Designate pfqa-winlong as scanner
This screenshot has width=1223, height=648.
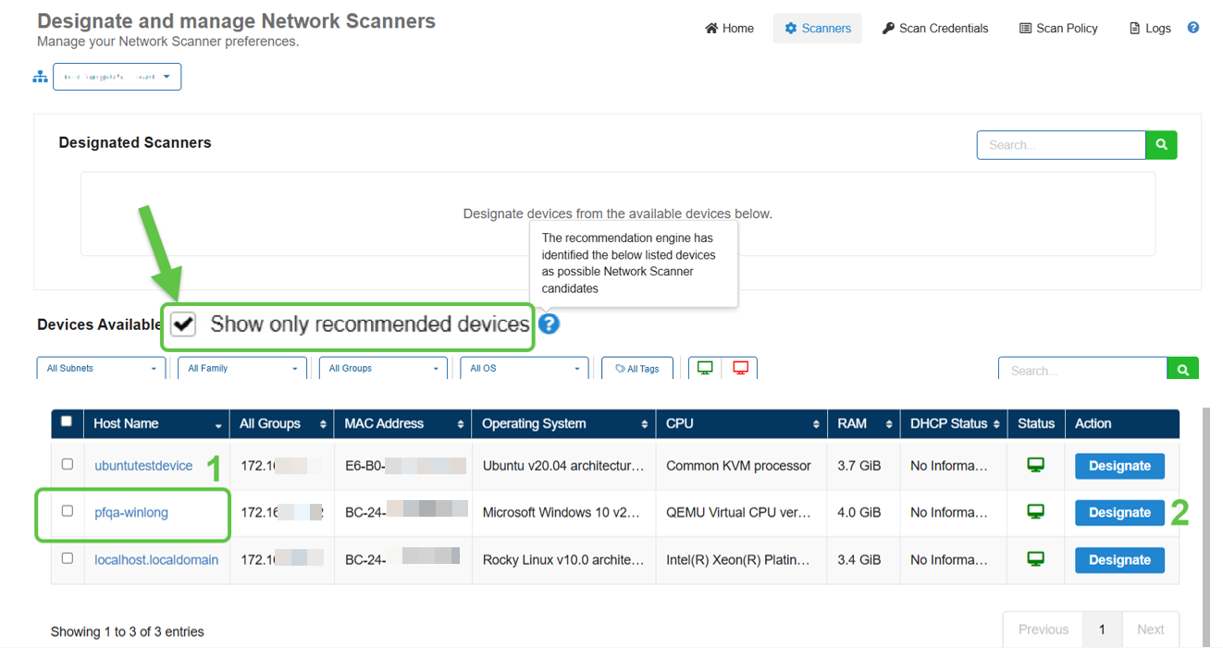pyautogui.click(x=1119, y=512)
